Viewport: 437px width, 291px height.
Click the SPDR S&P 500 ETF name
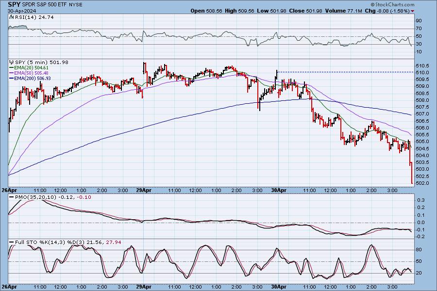(44, 5)
